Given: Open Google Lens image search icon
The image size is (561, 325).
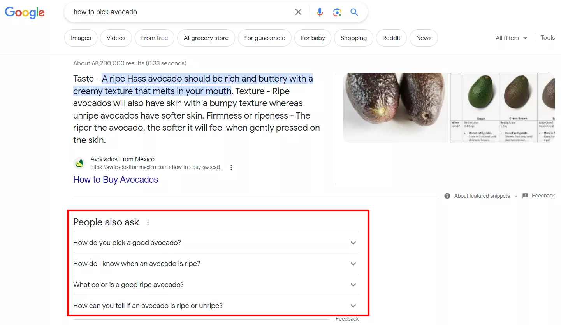Looking at the screenshot, I should click(x=337, y=12).
